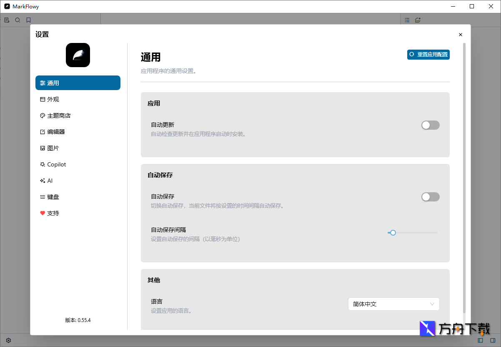Click the 重置应用配置 button
501x347 pixels.
pos(428,55)
